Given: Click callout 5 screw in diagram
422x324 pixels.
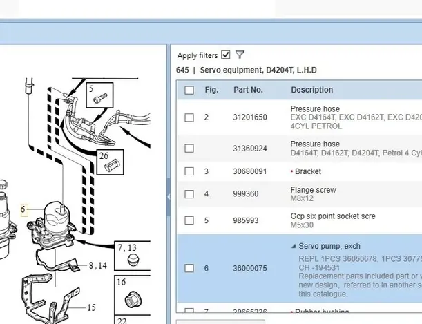Looking at the screenshot, I should coord(99,98).
